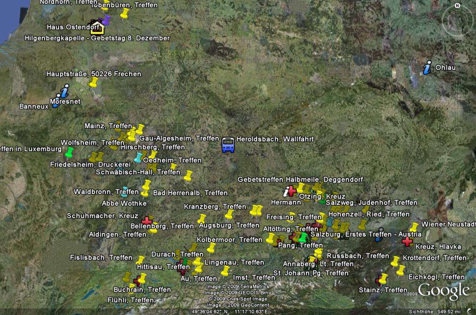This screenshot has height=315, width=476.
Task: Click the Ohlau info marker
Action: click(x=427, y=68)
